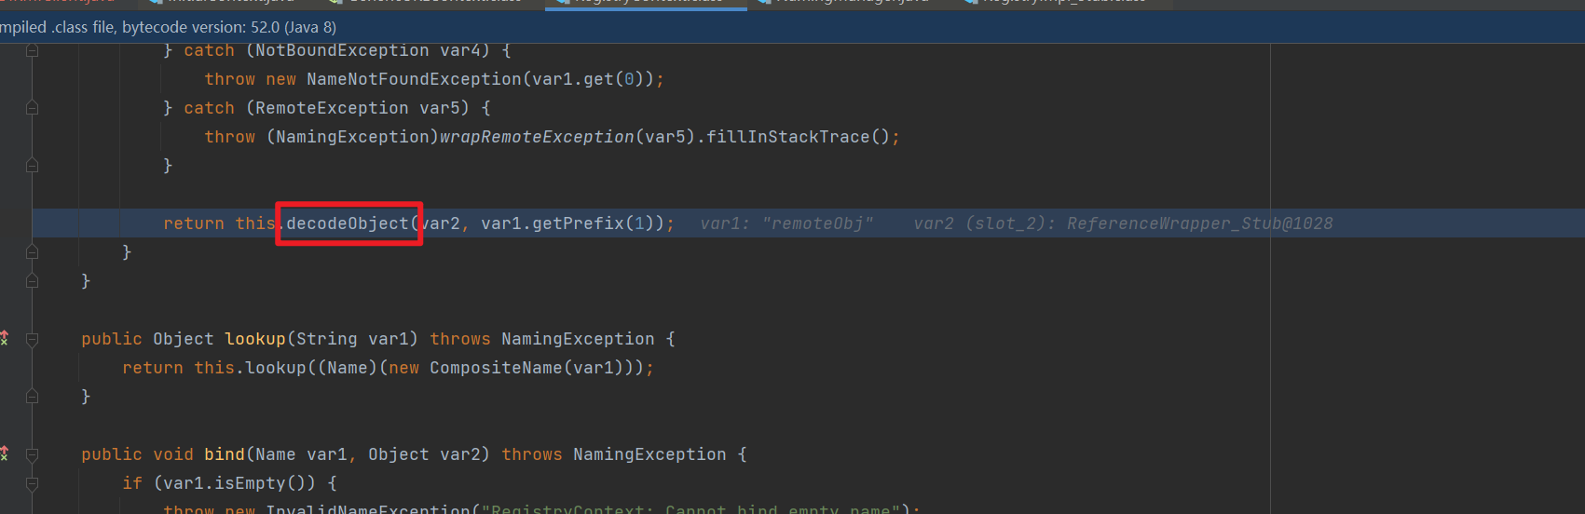Collapse the catch RemoteException block fold marker

click(32, 108)
